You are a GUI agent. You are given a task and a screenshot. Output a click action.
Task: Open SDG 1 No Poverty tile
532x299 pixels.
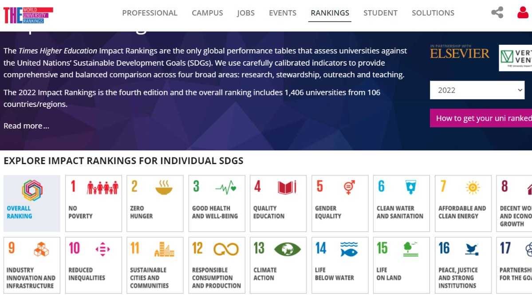click(x=94, y=203)
